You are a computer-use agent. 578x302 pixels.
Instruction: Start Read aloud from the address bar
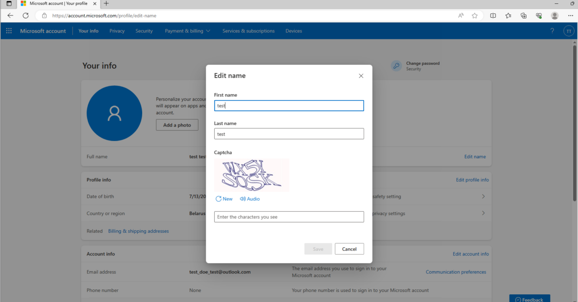[x=460, y=15]
